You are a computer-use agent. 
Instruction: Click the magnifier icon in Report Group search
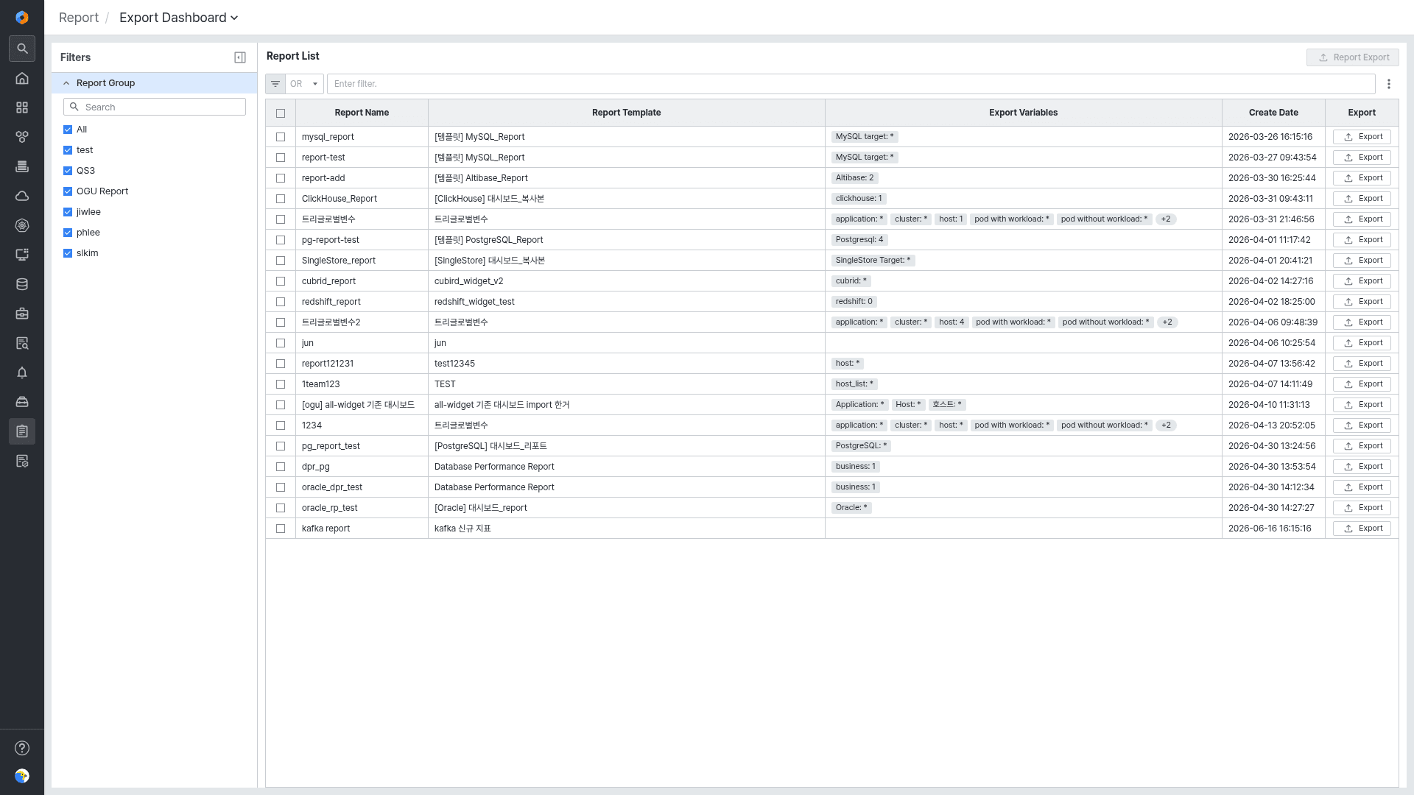pyautogui.click(x=74, y=107)
